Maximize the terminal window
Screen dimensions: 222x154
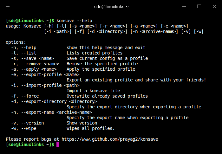tap(199, 6)
